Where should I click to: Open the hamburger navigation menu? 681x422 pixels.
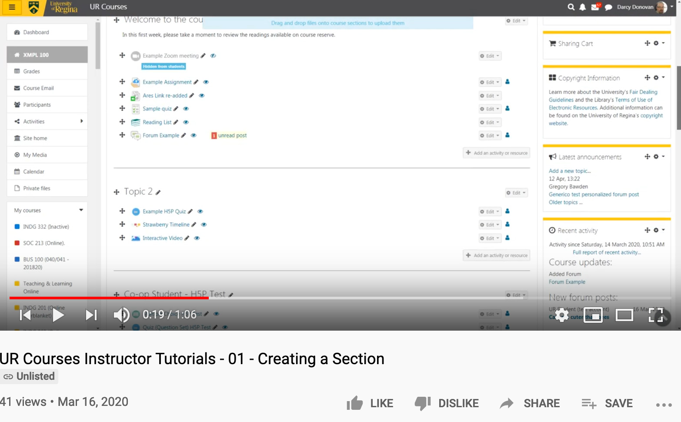(12, 7)
